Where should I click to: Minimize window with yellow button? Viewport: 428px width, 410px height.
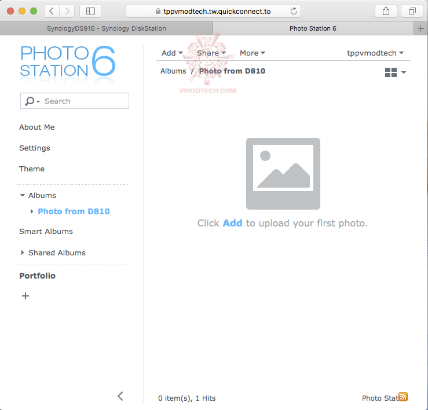(x=22, y=11)
